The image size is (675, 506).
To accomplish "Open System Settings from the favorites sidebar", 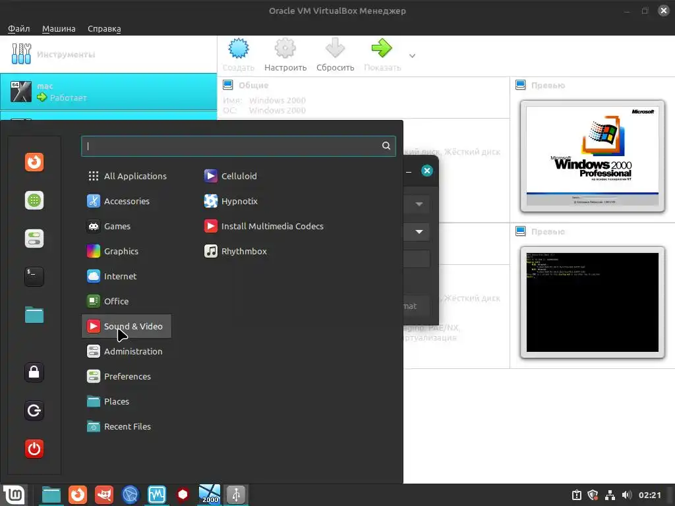I will 34,239.
